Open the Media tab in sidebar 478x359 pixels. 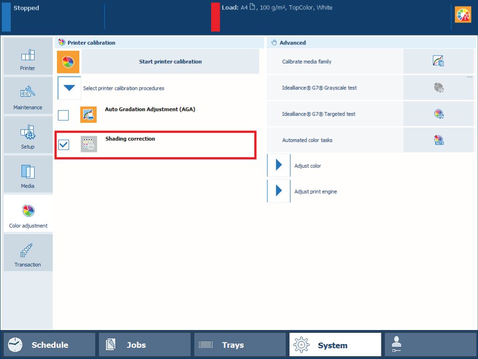point(28,174)
